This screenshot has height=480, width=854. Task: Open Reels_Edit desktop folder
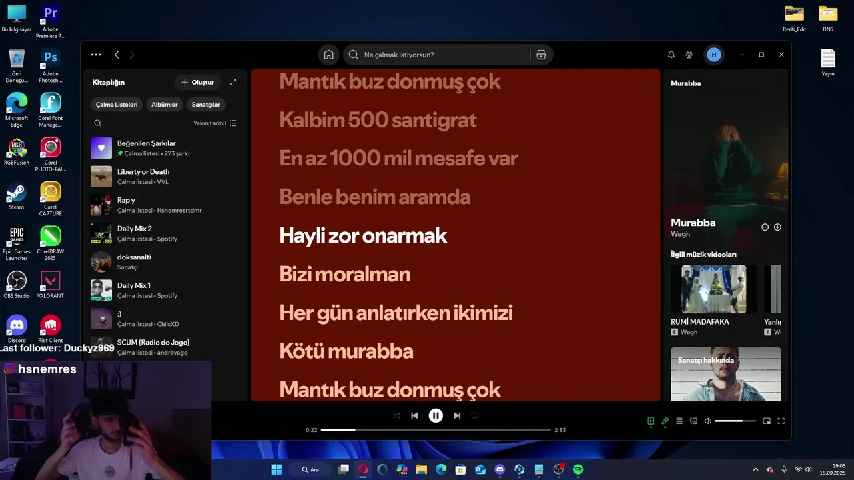pos(794,19)
